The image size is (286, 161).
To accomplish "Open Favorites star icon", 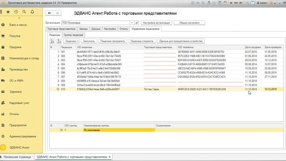I will pyautogui.click(x=8, y=12).
